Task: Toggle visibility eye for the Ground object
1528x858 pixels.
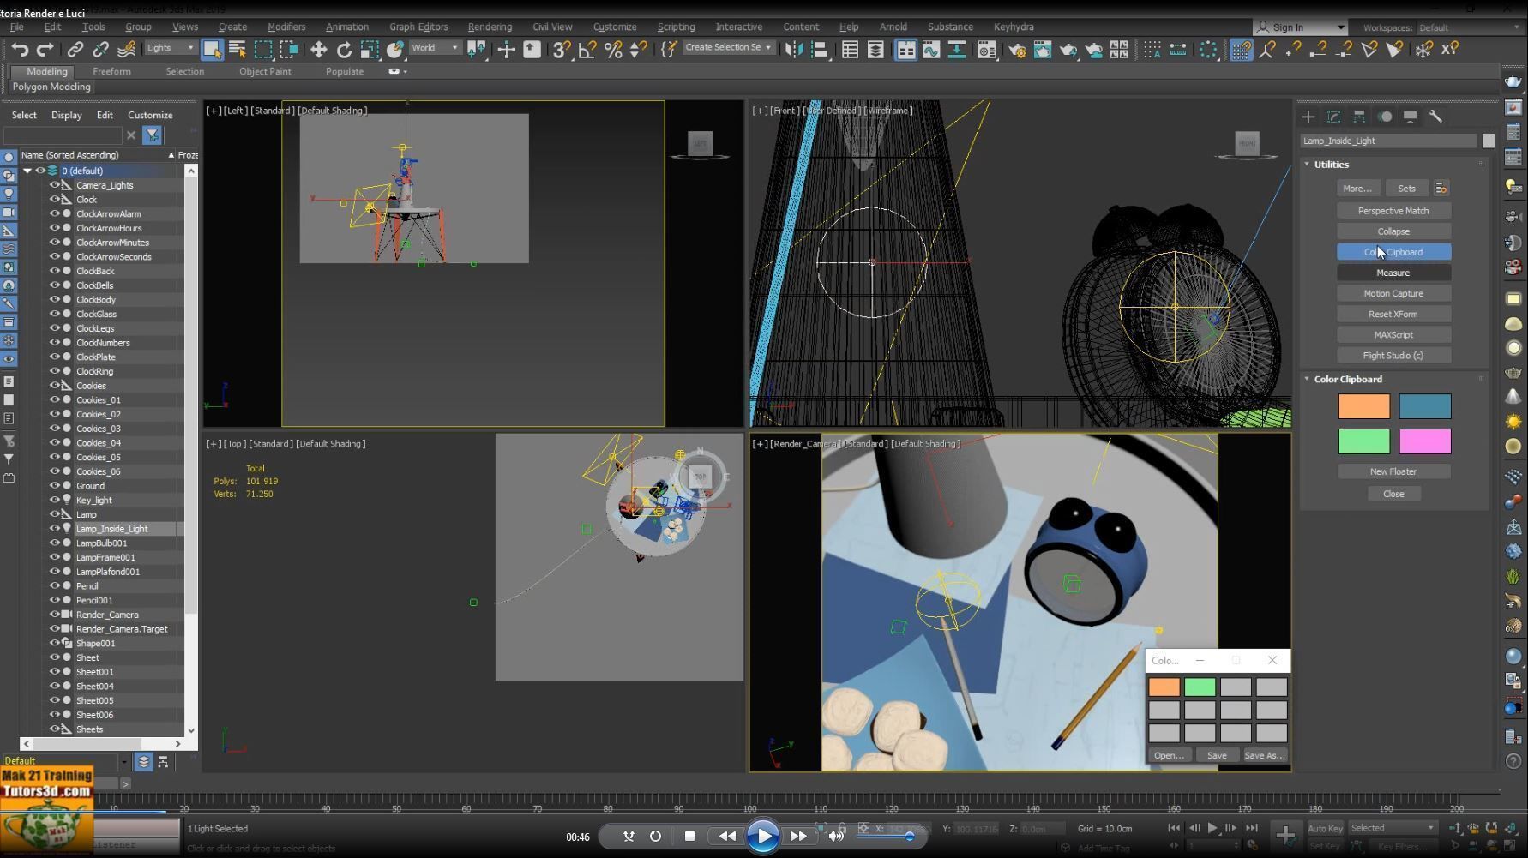Action: point(55,486)
